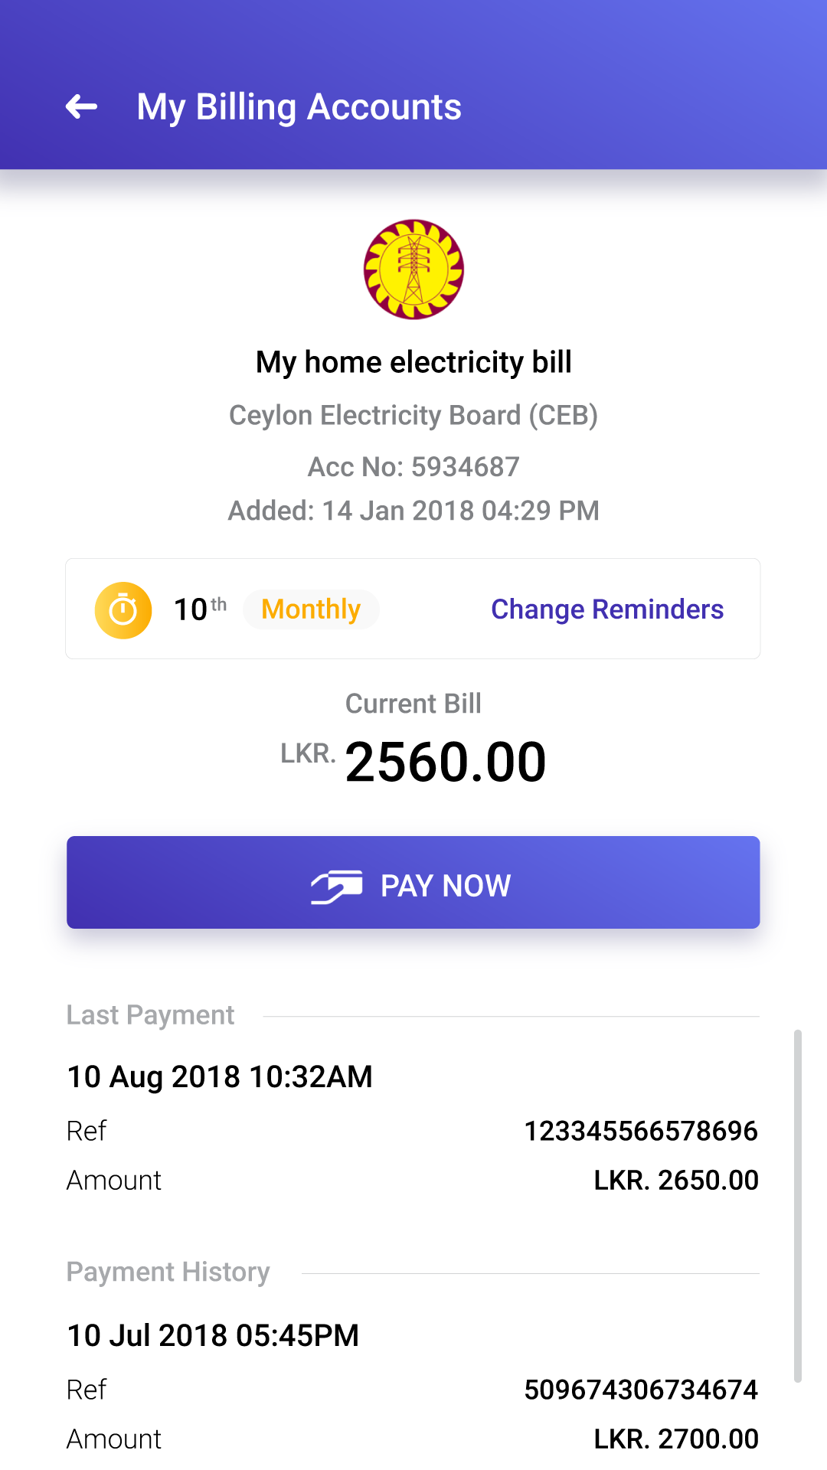Select reference number 123345566578696
The image size is (827, 1470).
[x=640, y=1131]
